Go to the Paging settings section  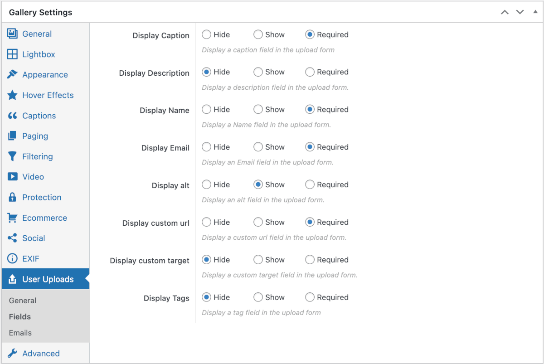click(x=35, y=136)
